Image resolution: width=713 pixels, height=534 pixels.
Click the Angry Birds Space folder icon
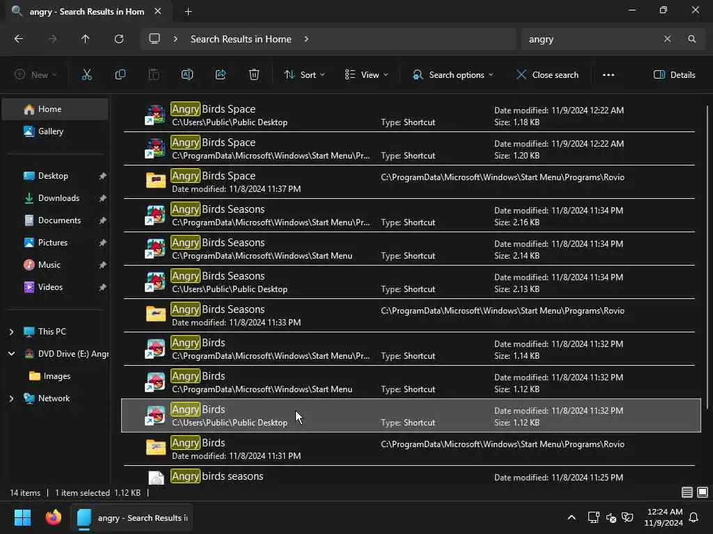tap(155, 180)
